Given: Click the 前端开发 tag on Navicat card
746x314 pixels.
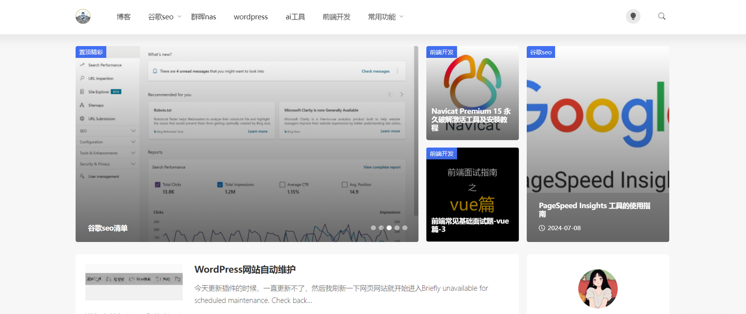Looking at the screenshot, I should 442,52.
